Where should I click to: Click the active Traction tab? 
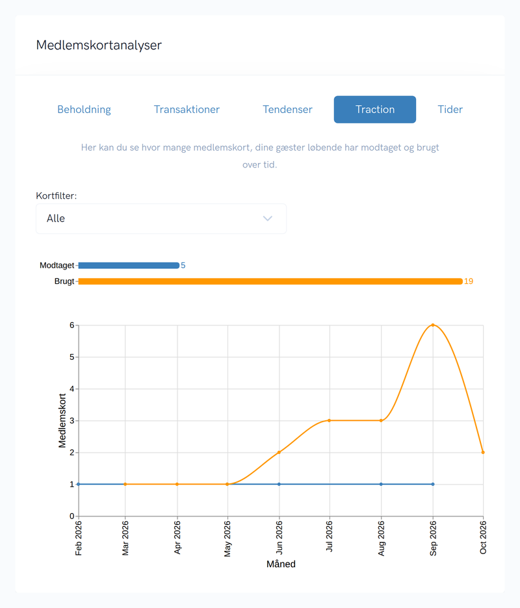point(375,109)
